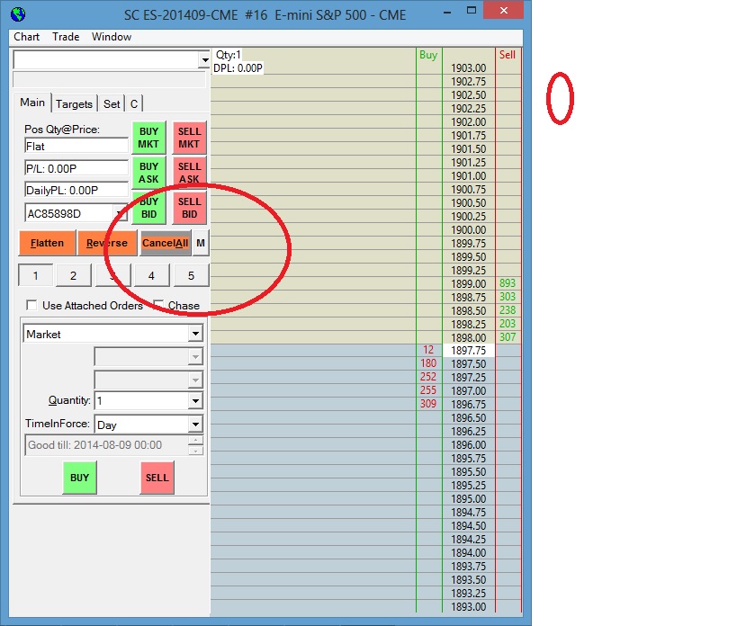Image resolution: width=737 pixels, height=626 pixels.
Task: Click bid size 255 at 1897.00
Action: pyautogui.click(x=428, y=390)
